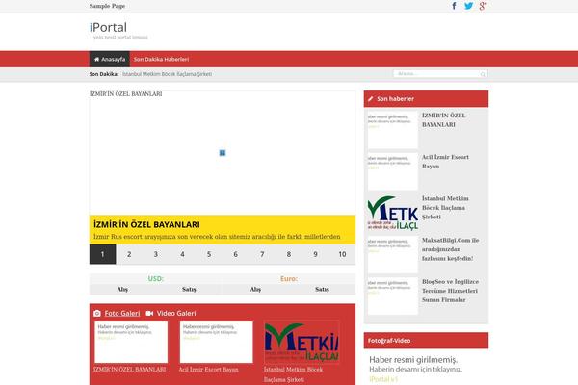Select slide 7 in slider pagination
Image resolution: width=578 pixels, height=385 pixels.
click(262, 254)
